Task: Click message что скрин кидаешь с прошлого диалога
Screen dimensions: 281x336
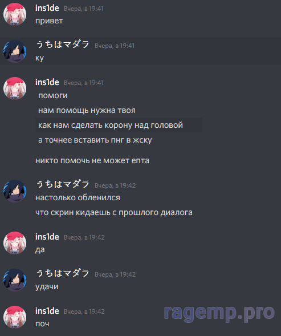Action: coord(114,213)
